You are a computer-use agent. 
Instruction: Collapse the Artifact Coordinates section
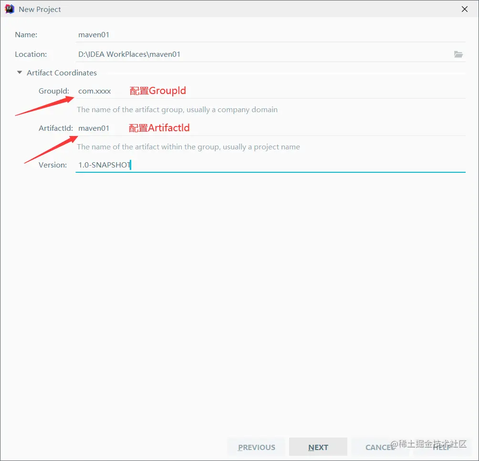[x=20, y=73]
